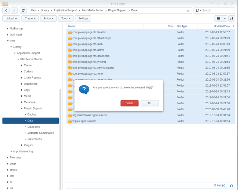Click Library in the breadcrumb path
238x190 pixels.
click(x=45, y=10)
